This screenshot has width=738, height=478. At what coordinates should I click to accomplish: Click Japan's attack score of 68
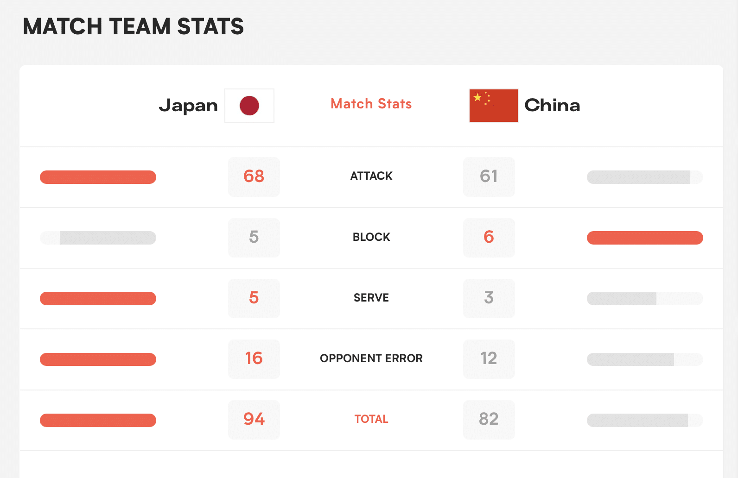[x=254, y=176]
